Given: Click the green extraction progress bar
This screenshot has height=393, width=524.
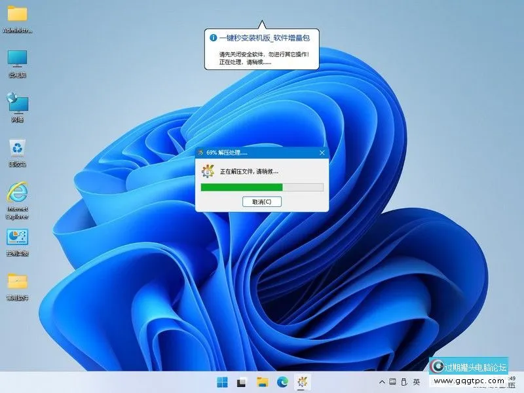Looking at the screenshot, I should (242, 188).
